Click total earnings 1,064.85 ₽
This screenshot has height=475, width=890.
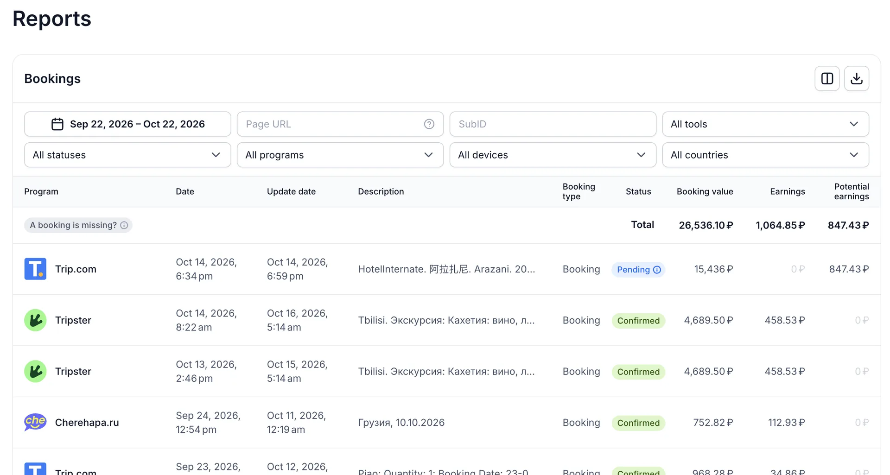point(780,225)
